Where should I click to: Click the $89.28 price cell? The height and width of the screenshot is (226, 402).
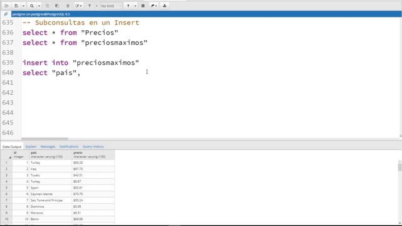pos(94,163)
